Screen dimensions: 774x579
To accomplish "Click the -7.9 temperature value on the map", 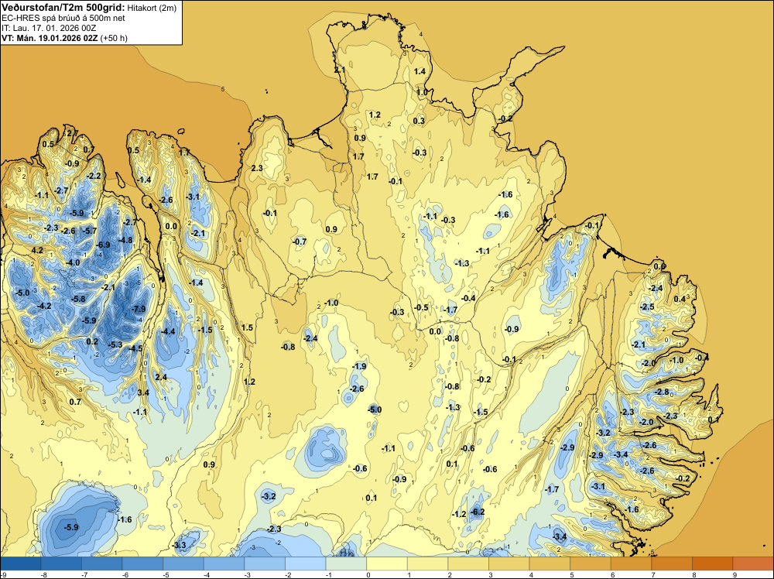I will (x=139, y=309).
